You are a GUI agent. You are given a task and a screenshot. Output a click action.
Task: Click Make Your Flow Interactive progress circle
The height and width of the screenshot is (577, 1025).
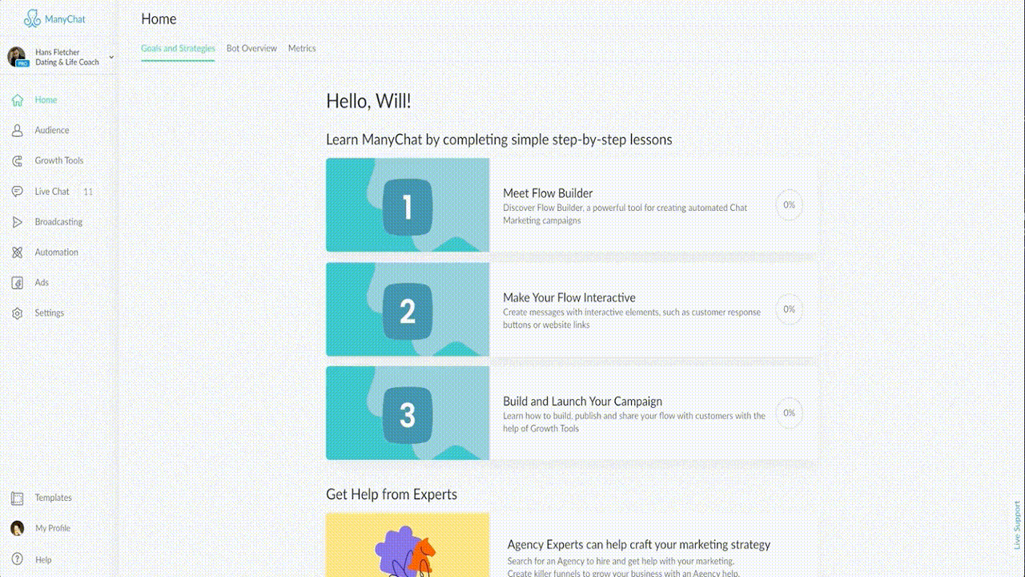pyautogui.click(x=790, y=309)
